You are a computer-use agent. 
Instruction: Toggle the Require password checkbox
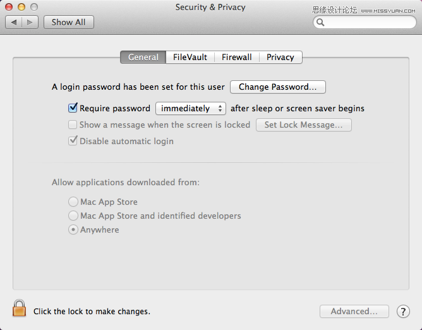pos(73,107)
